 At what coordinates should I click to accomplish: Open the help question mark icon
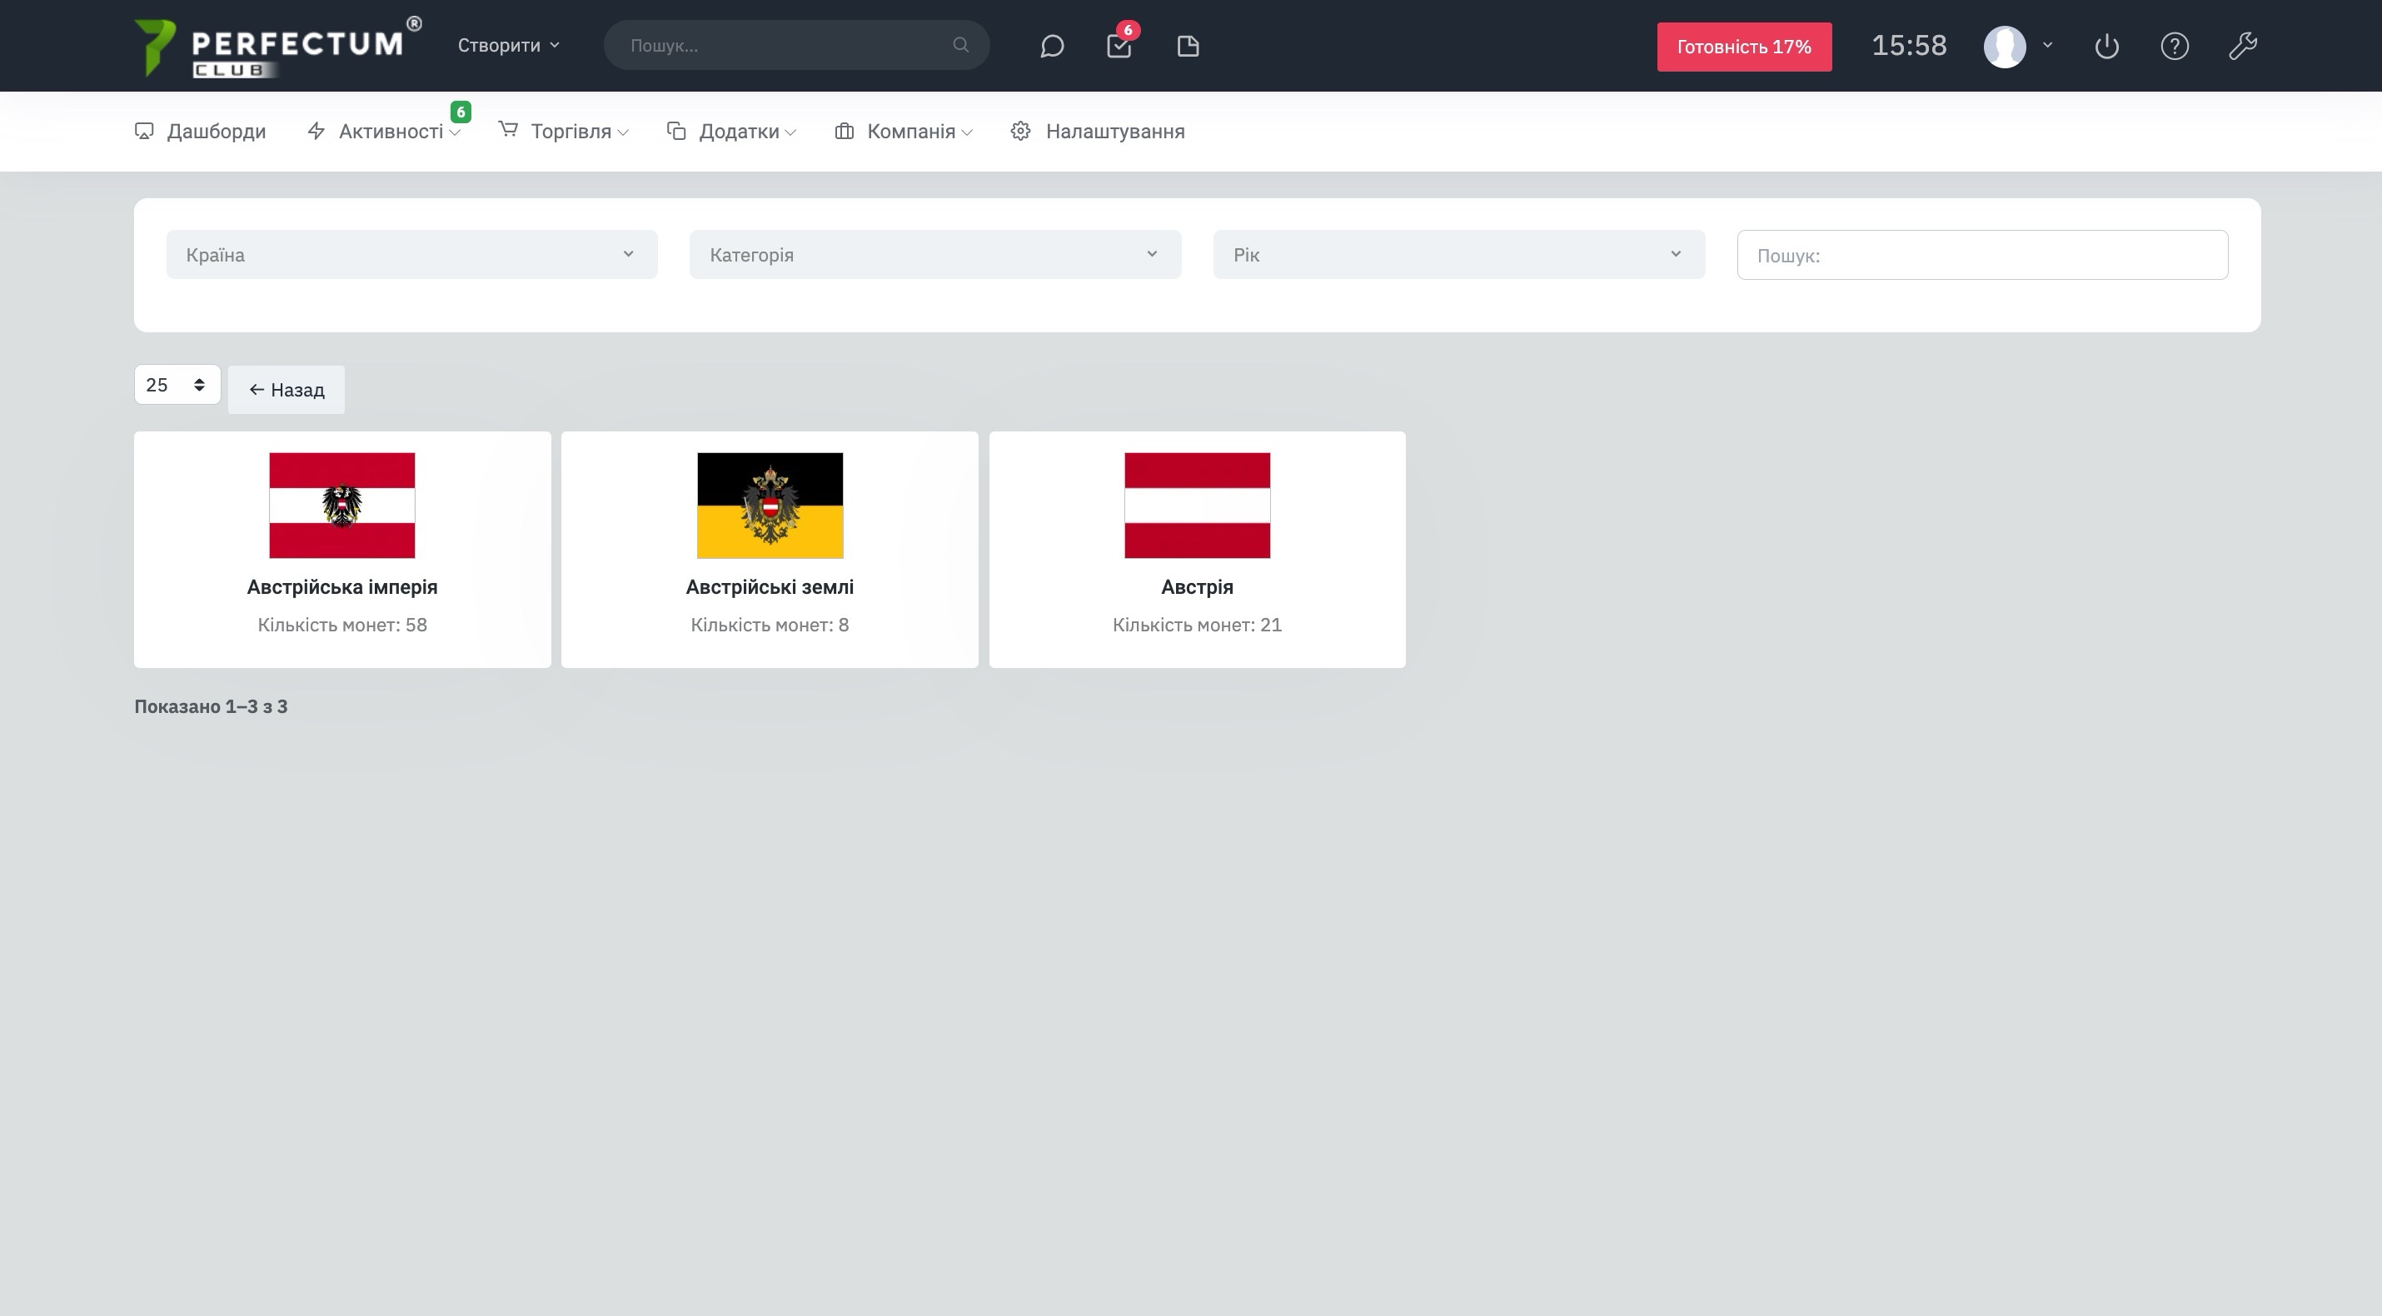pos(2174,47)
